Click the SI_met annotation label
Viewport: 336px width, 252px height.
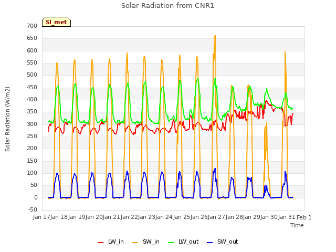[x=56, y=22]
